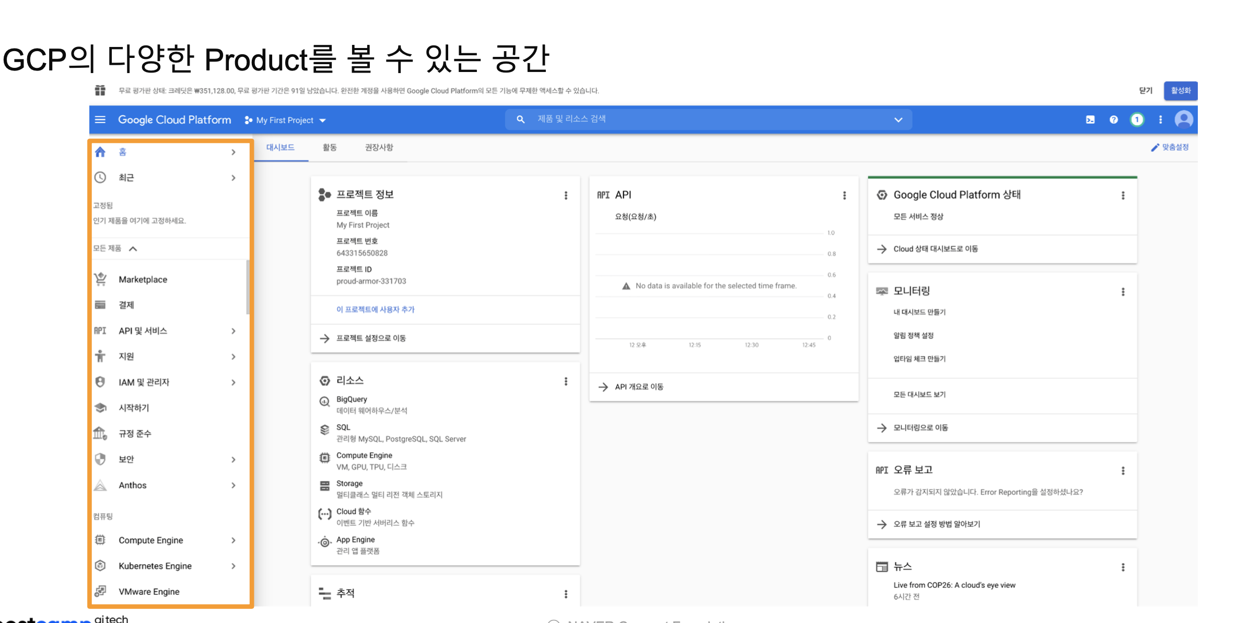The height and width of the screenshot is (623, 1237).
Task: Click the free trial gift icon
Action: tap(100, 91)
